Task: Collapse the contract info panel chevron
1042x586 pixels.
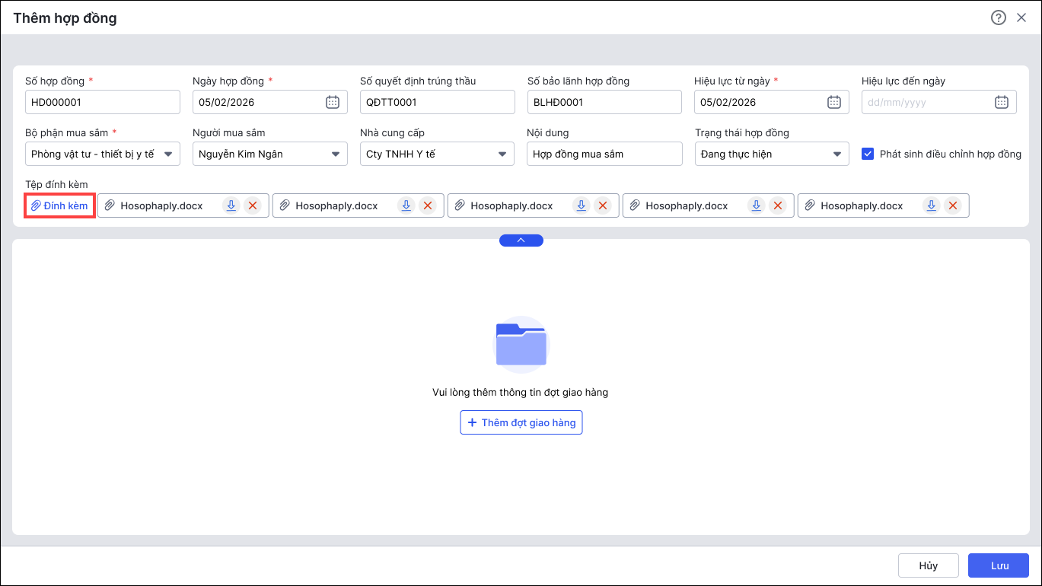Action: [521, 240]
